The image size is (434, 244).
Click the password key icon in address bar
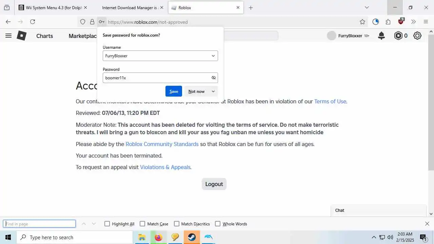[x=101, y=22]
